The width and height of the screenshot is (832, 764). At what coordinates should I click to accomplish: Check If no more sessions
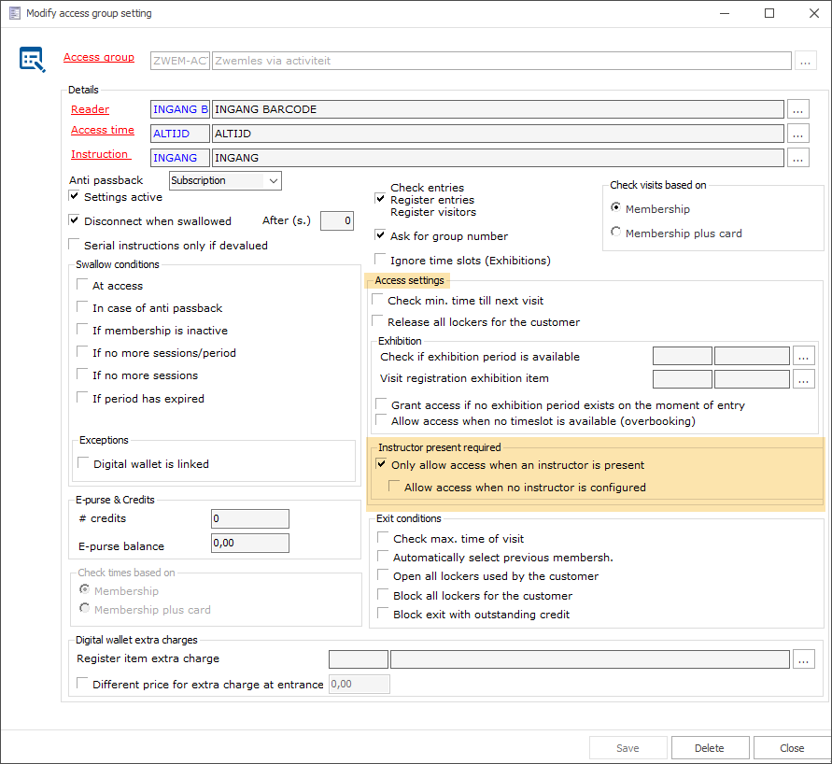pyautogui.click(x=82, y=375)
